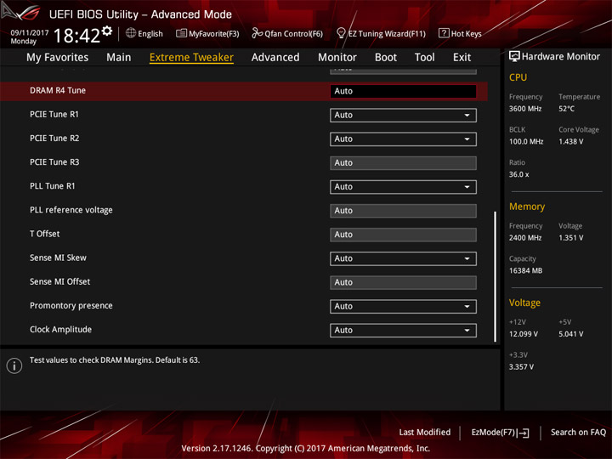The height and width of the screenshot is (459, 612).
Task: Click the EzMode exit arrow icon
Action: click(524, 433)
